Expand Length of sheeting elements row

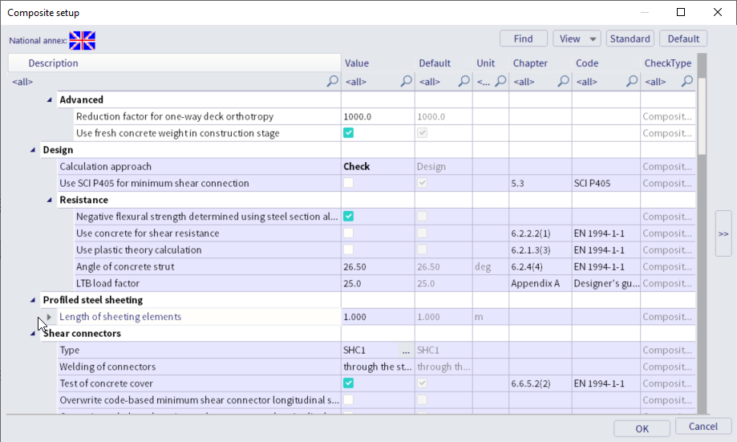(x=49, y=317)
